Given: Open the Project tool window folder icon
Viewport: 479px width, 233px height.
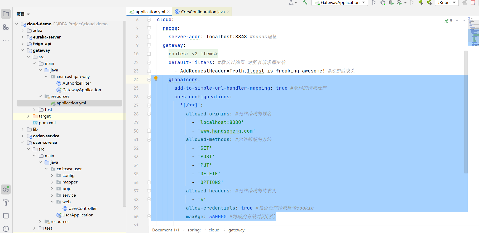Looking at the screenshot, I should pos(6,14).
